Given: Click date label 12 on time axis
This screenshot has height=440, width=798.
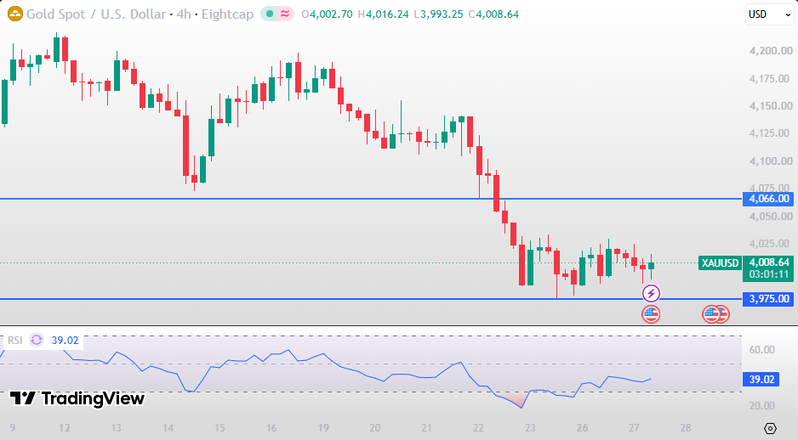Looking at the screenshot, I should point(65,428).
